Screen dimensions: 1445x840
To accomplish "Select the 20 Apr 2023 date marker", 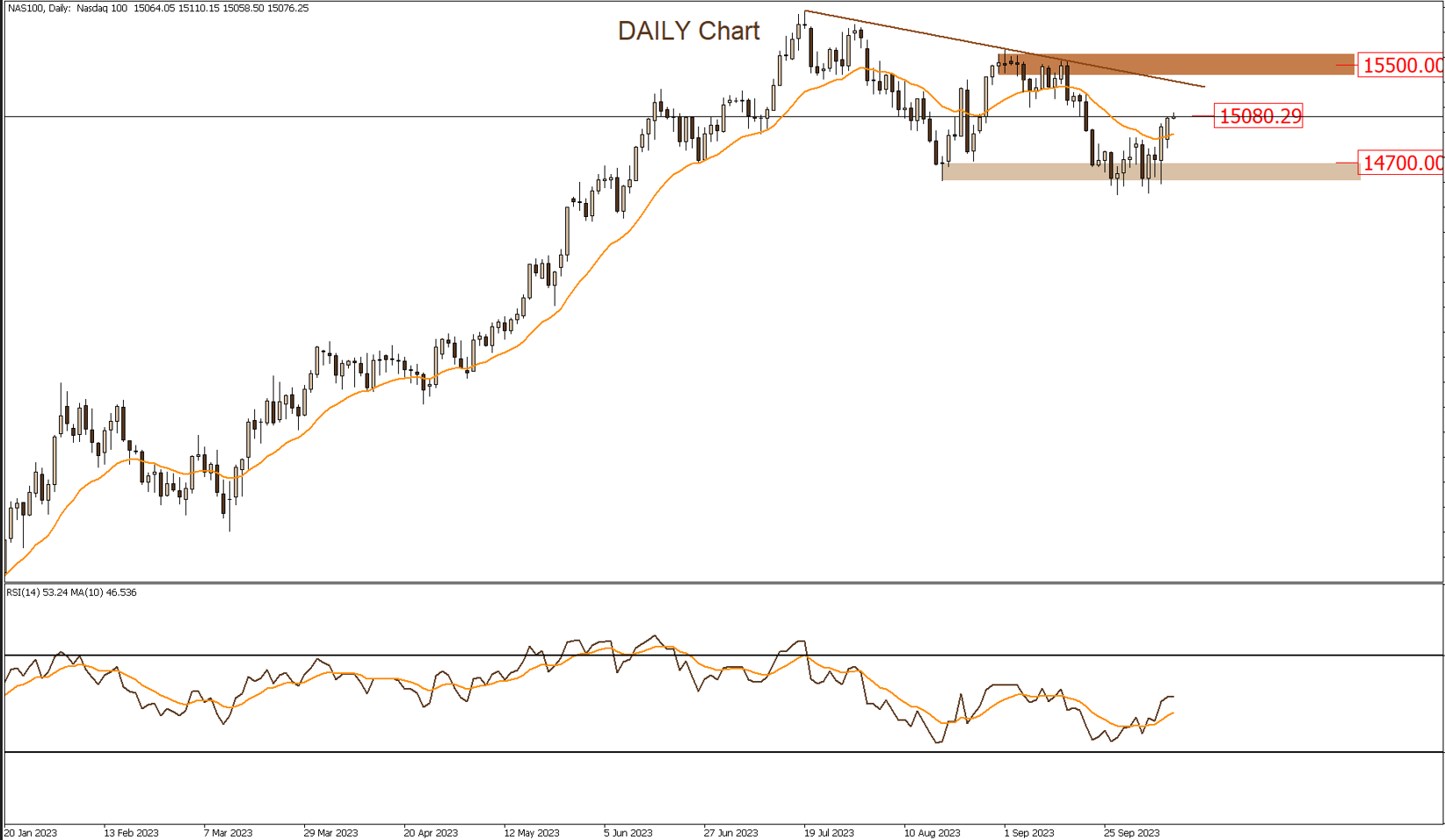I will (x=431, y=833).
